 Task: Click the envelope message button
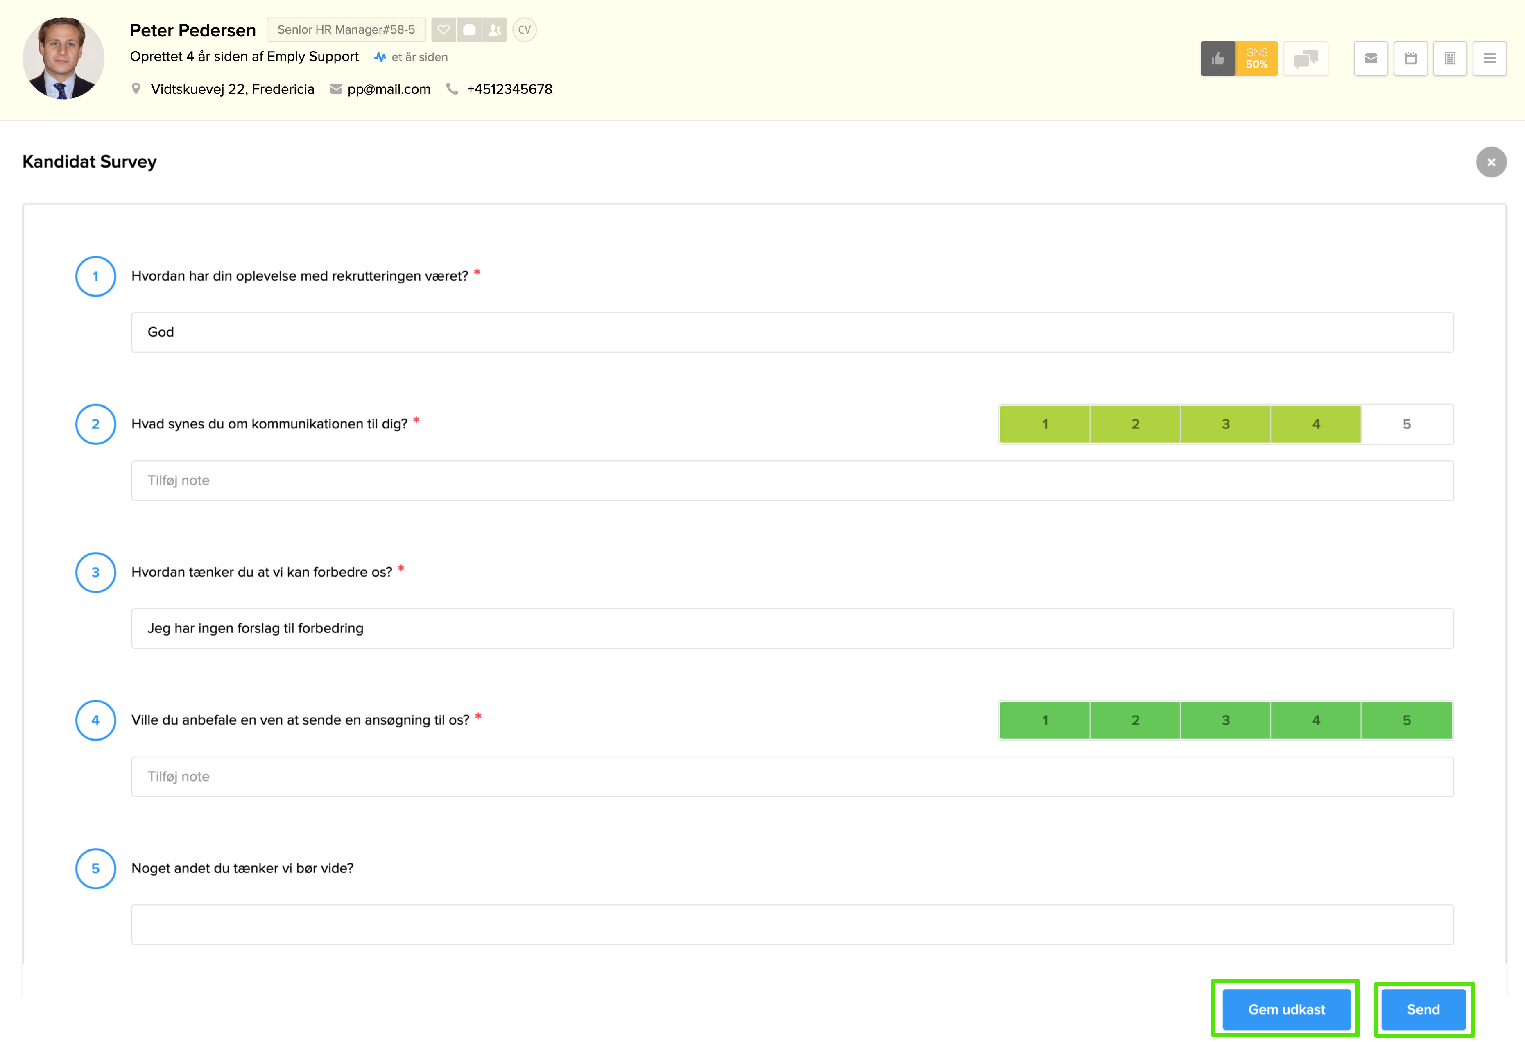pos(1371,59)
